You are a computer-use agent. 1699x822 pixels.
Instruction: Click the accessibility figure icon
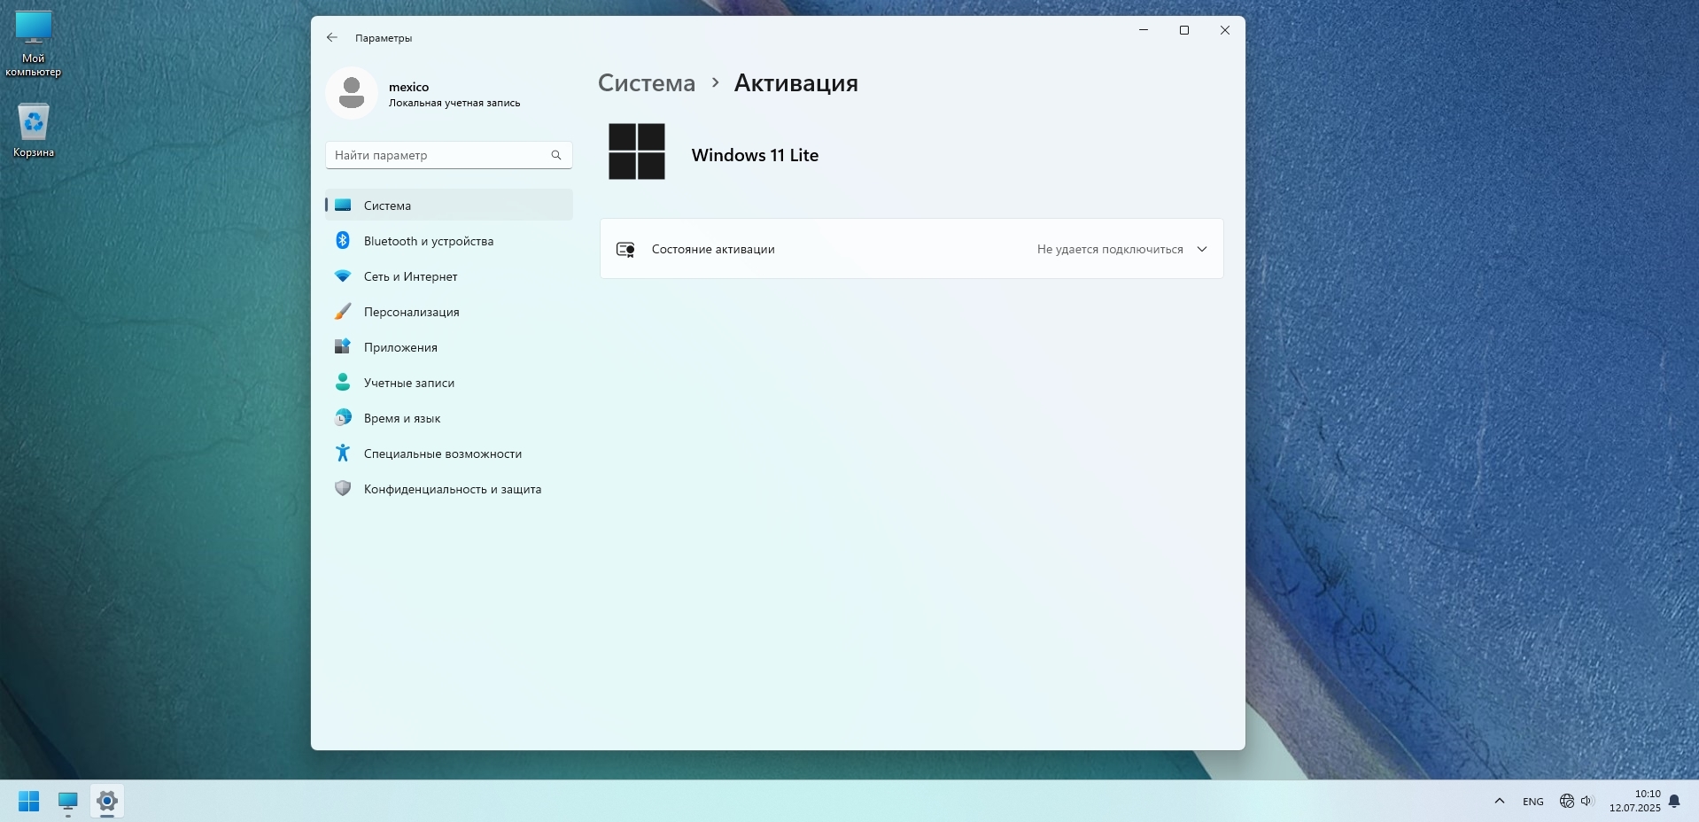(x=343, y=453)
